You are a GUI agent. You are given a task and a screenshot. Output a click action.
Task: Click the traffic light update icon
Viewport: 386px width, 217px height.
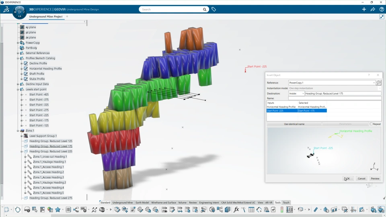click(x=282, y=210)
